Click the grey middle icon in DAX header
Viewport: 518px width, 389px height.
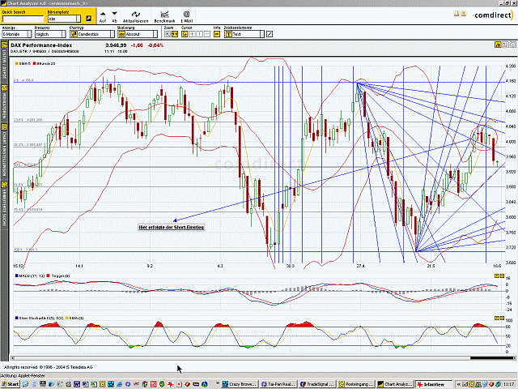point(505,45)
